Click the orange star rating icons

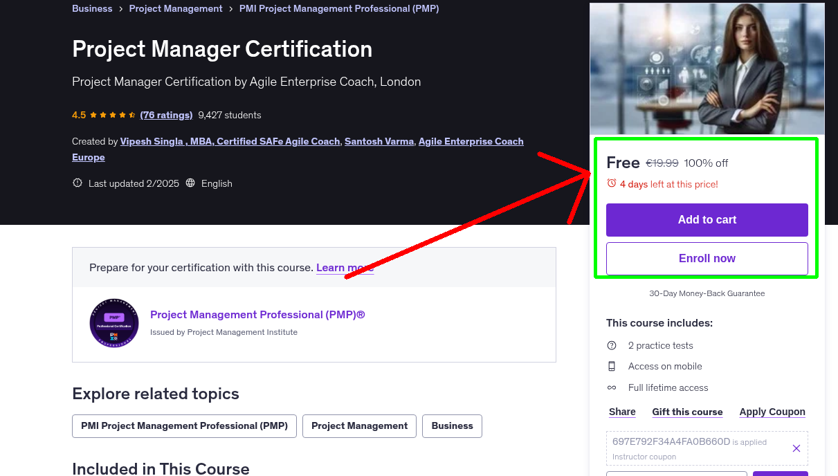[112, 115]
